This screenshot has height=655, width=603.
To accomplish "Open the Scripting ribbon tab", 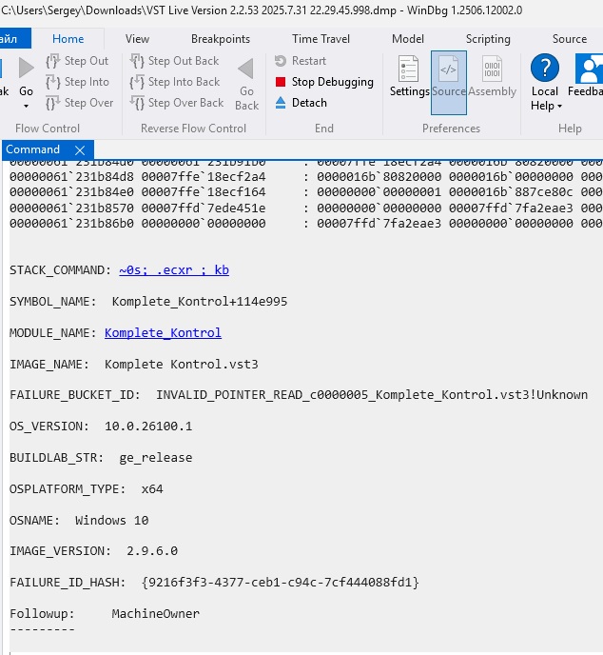I will (x=488, y=39).
